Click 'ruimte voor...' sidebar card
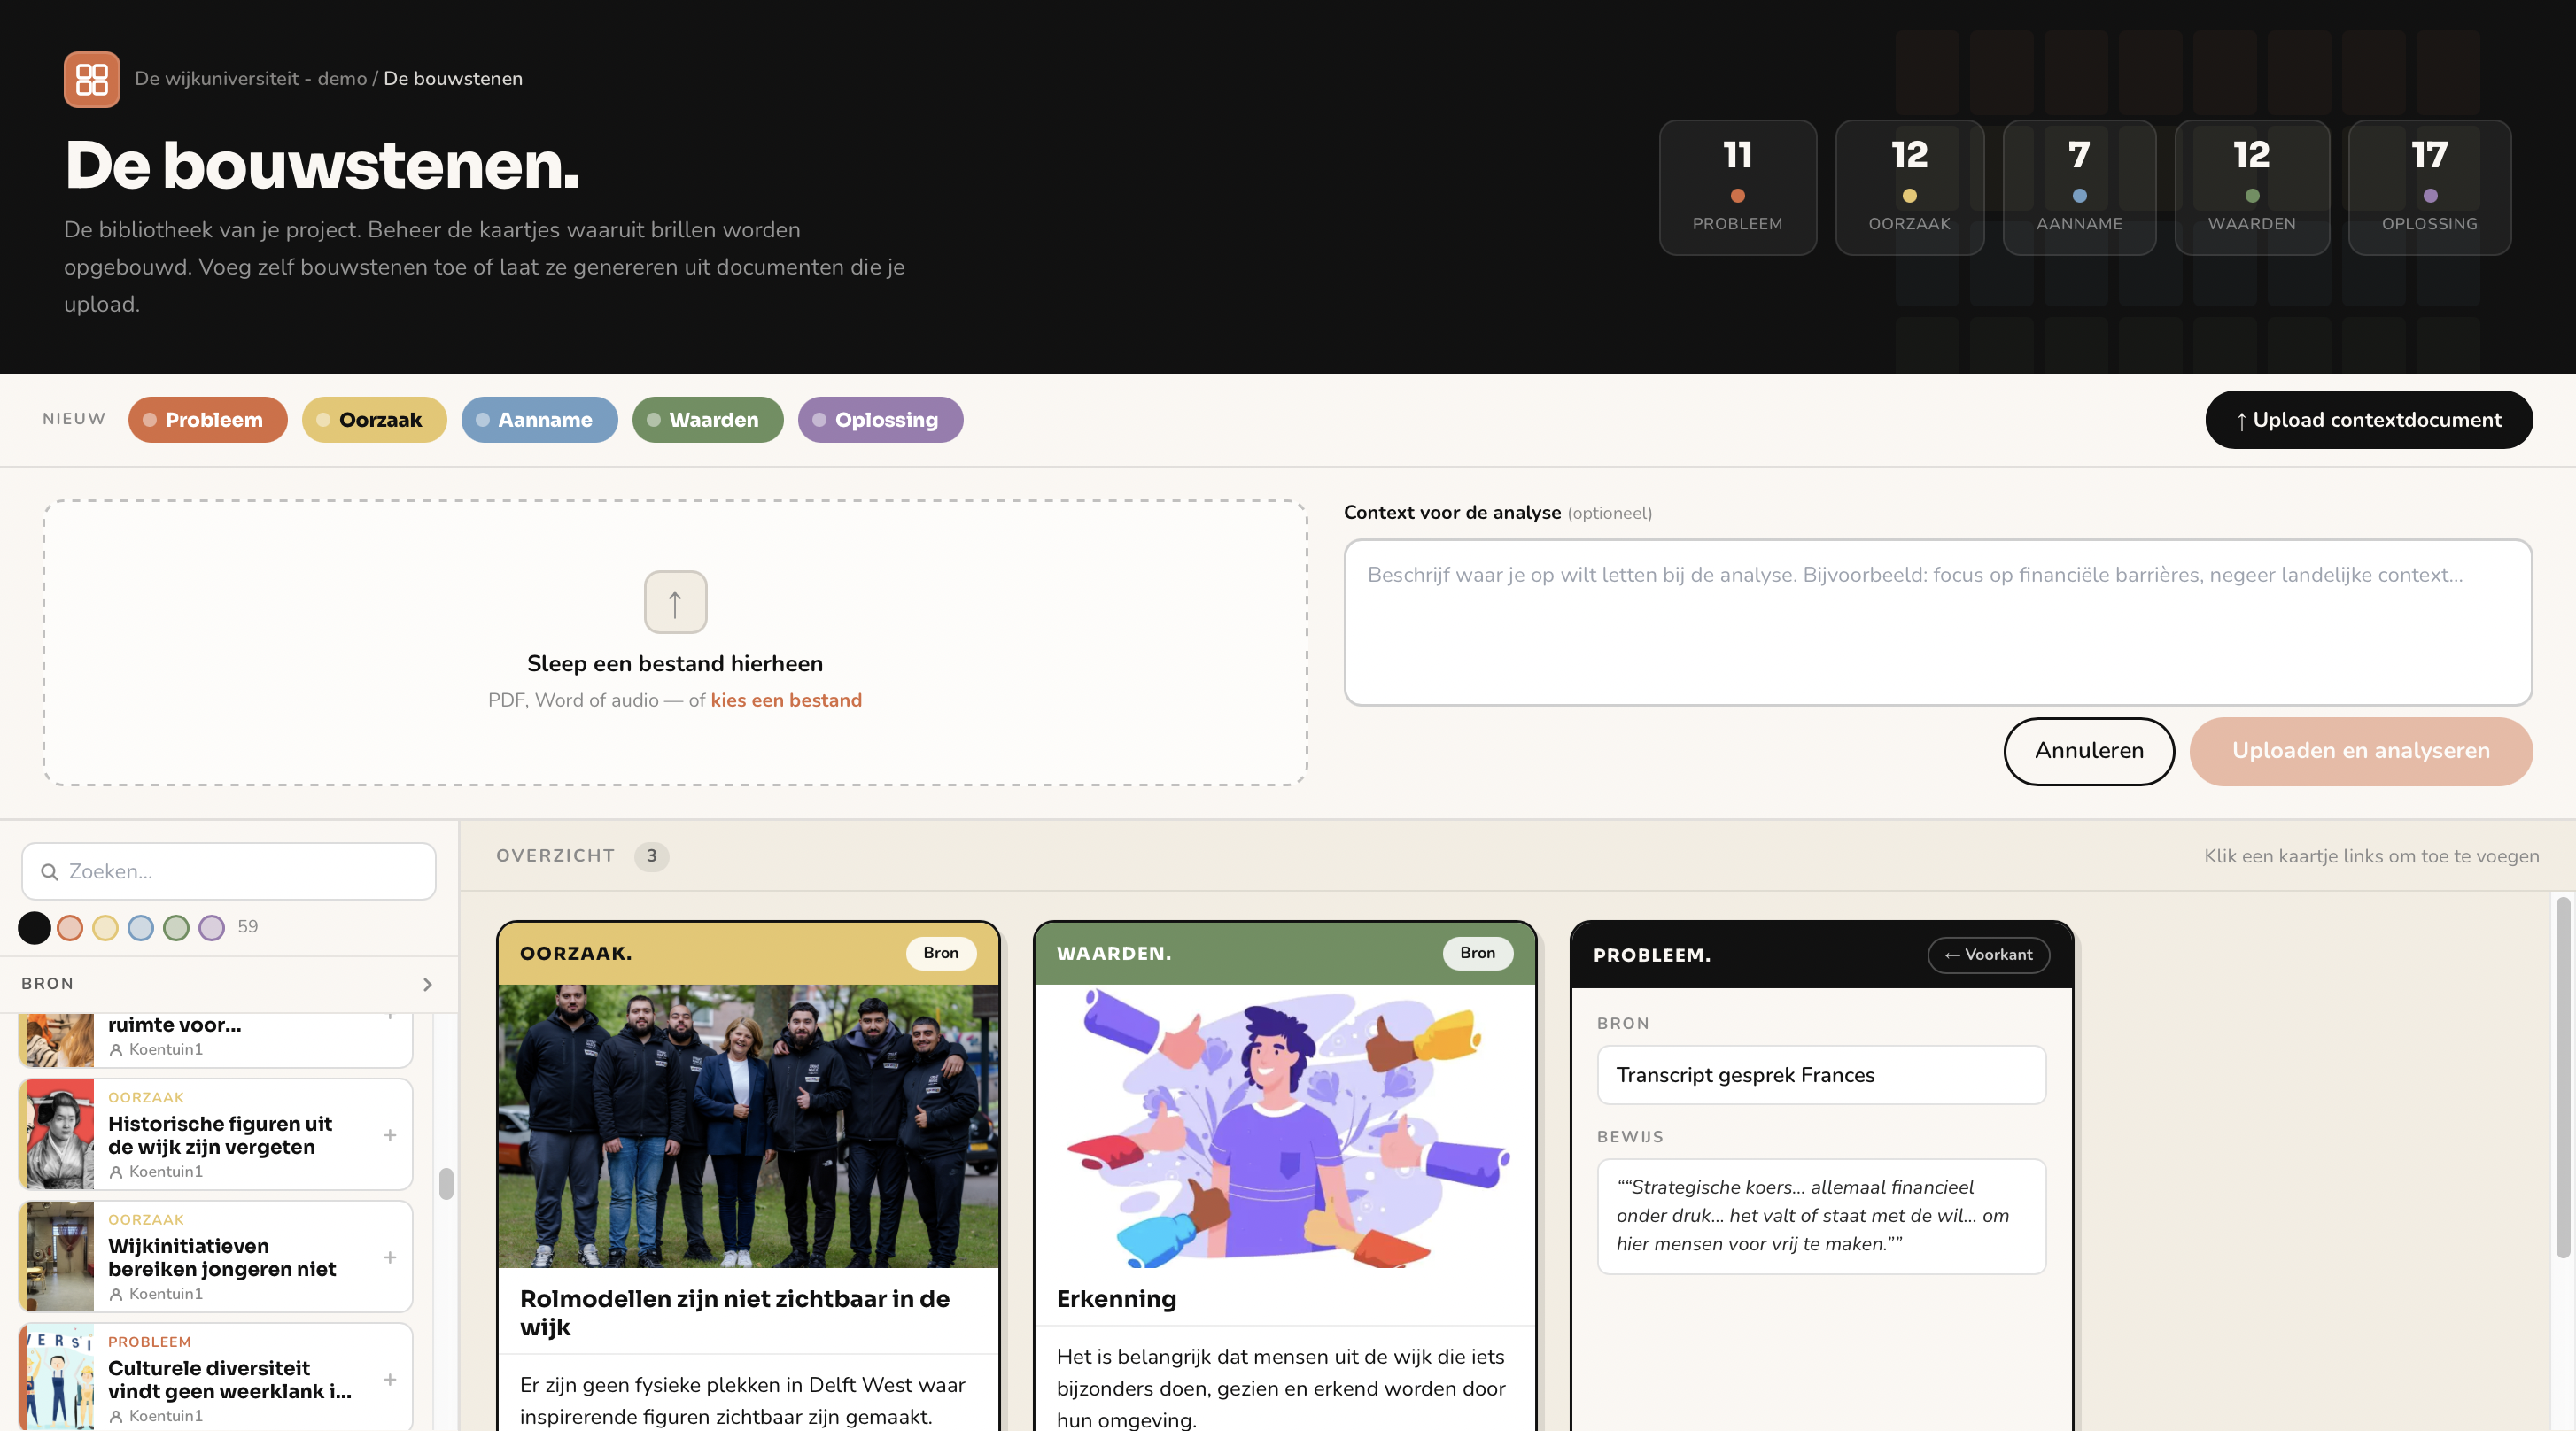2576x1431 pixels. click(x=216, y=1040)
